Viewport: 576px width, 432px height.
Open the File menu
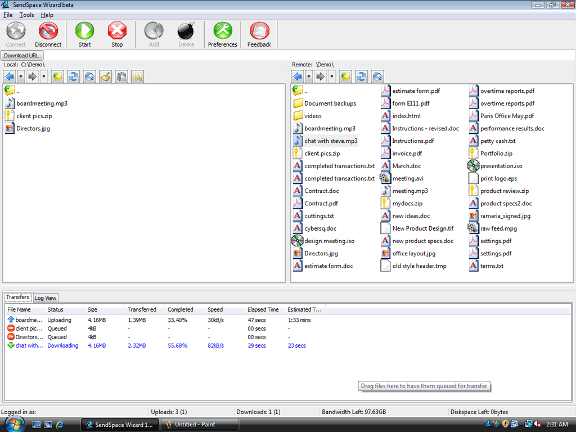click(x=8, y=15)
